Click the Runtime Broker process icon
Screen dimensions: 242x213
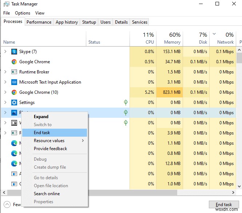tap(14, 72)
